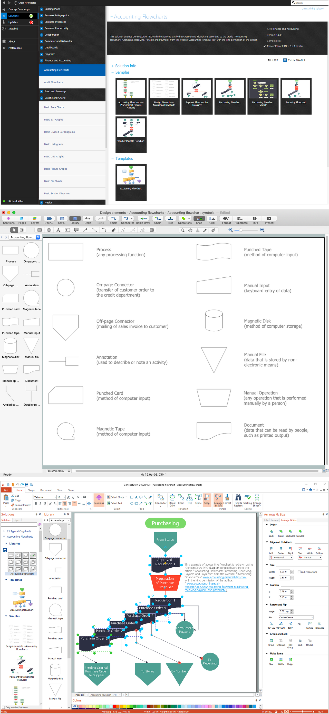The height and width of the screenshot is (714, 329).
Task: Open the Custom 98% zoom dropdown
Action: tap(59, 471)
